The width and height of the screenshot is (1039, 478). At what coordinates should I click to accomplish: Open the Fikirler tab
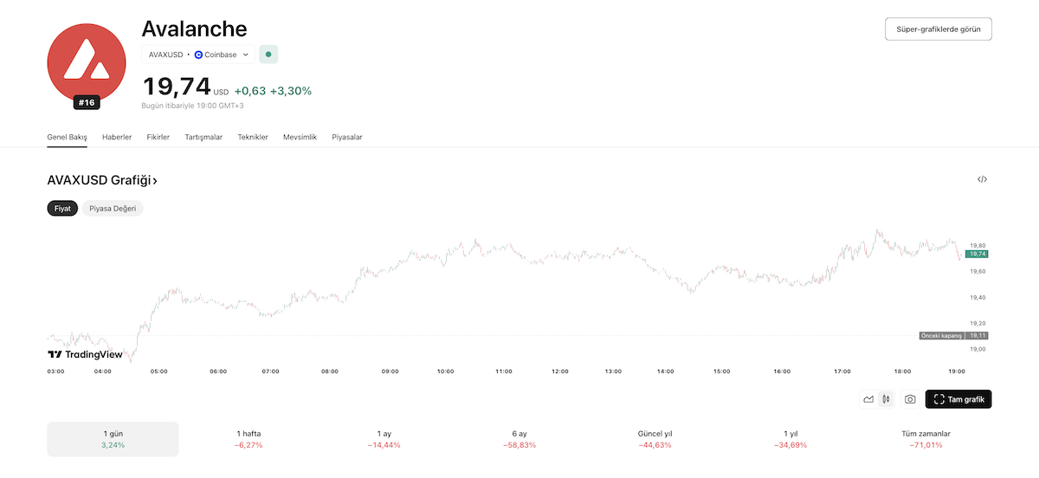[158, 137]
